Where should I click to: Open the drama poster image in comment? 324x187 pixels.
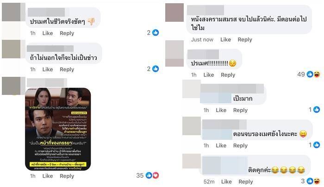click(x=58, y=129)
